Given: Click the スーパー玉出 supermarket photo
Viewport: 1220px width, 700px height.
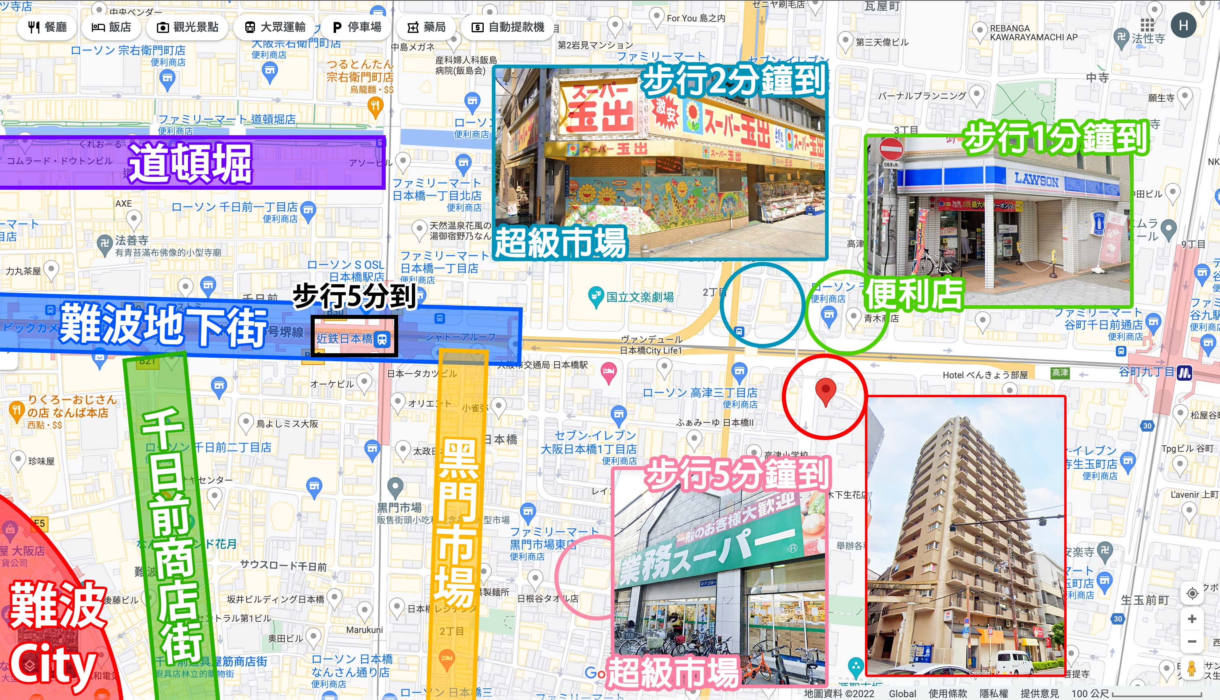Looking at the screenshot, I should (660, 163).
